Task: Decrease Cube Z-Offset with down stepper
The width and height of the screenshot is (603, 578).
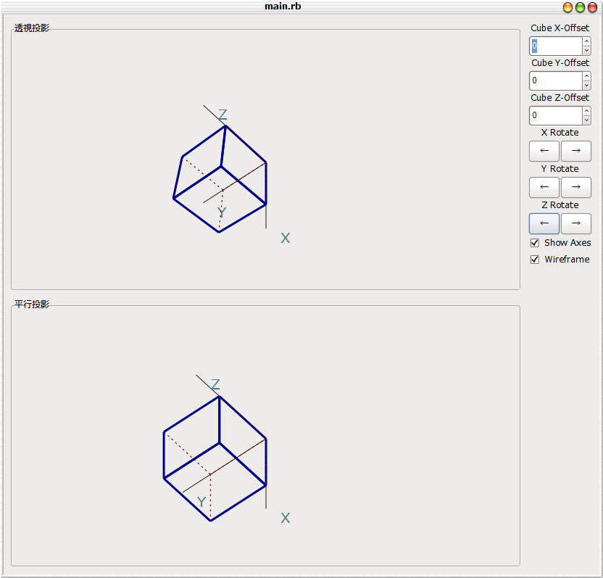Action: pyautogui.click(x=586, y=120)
